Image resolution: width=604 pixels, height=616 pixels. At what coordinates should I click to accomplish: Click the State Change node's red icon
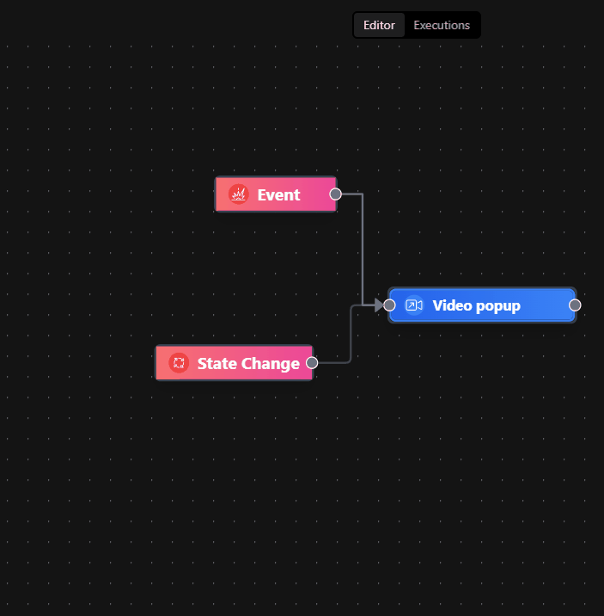tap(178, 363)
